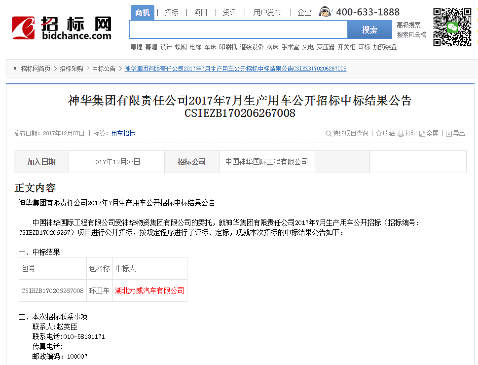Click the hot keyword 设计
The image size is (478, 365).
pyautogui.click(x=166, y=47)
